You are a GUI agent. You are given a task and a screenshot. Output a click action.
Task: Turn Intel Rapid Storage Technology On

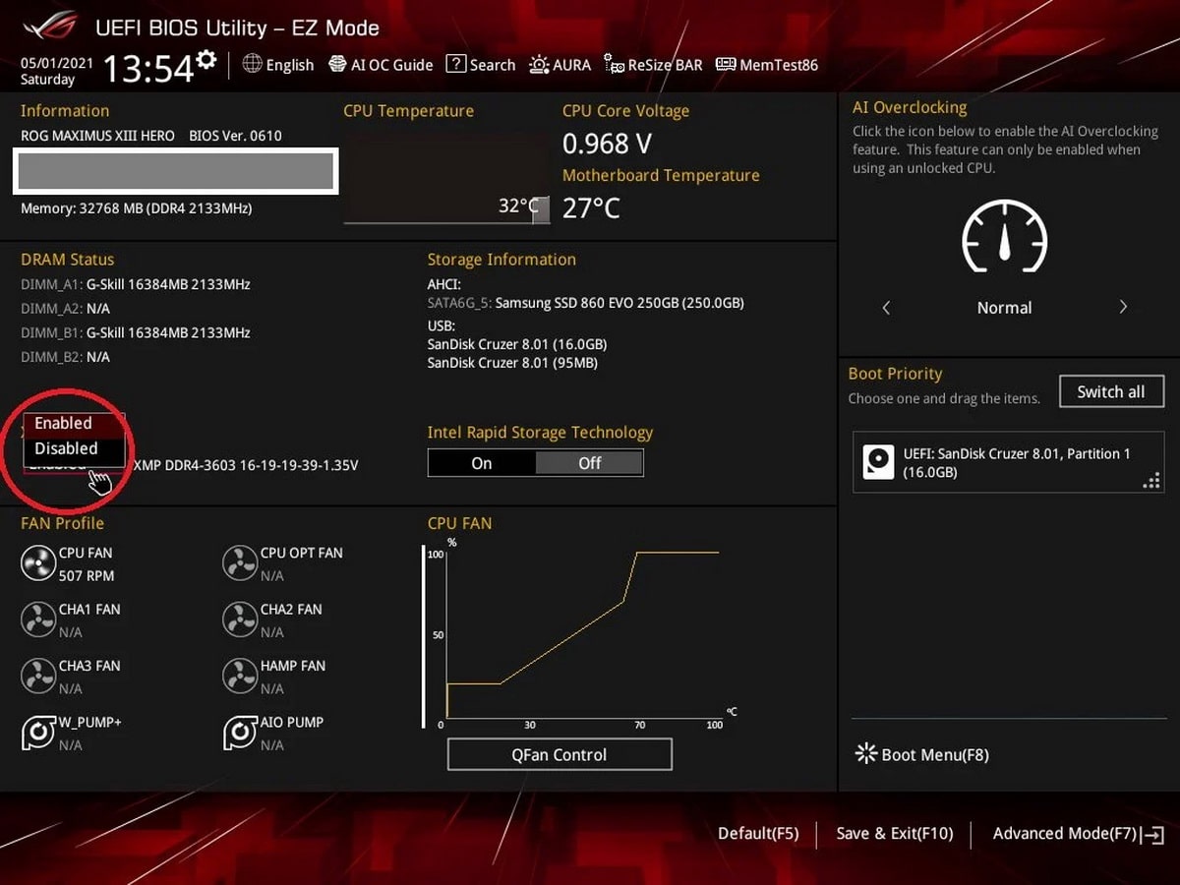[x=482, y=463]
